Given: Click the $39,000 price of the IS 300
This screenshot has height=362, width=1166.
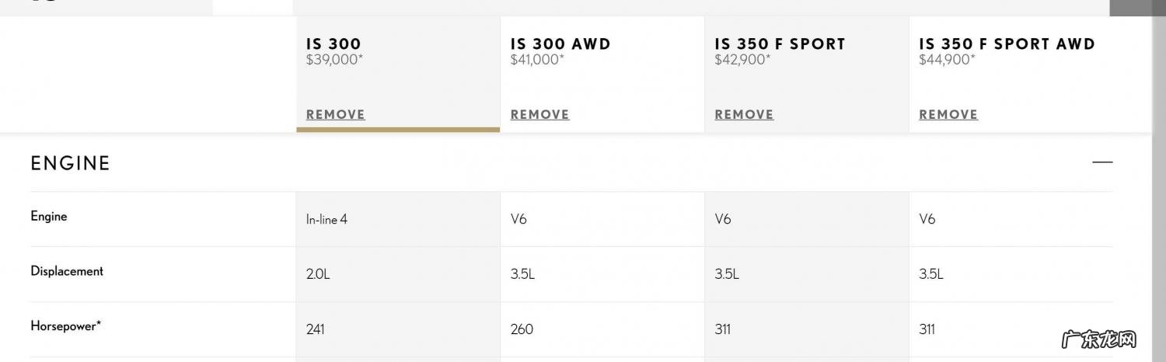Looking at the screenshot, I should pos(334,60).
